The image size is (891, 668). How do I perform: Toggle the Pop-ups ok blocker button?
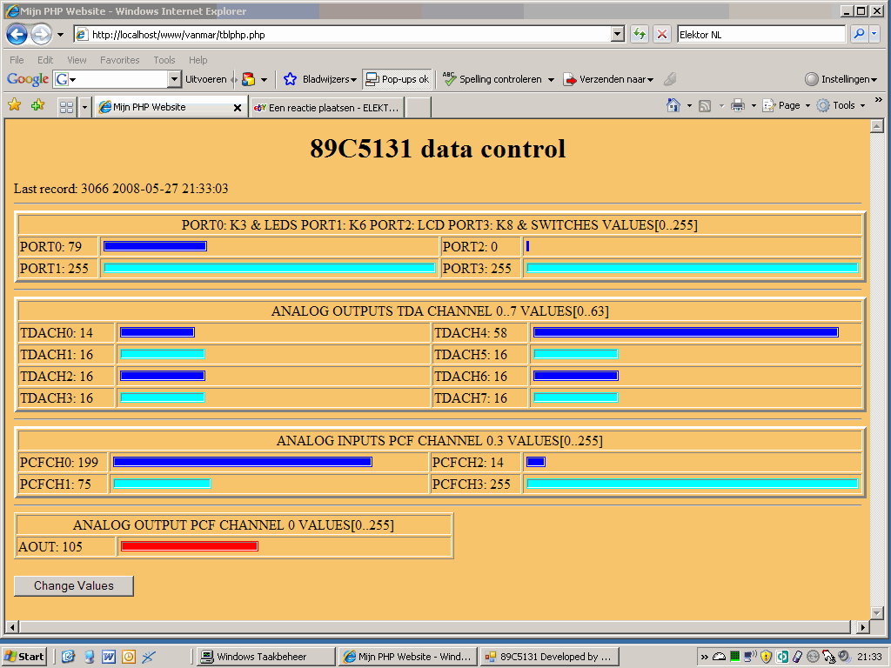click(397, 79)
